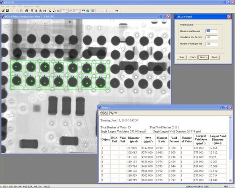Click the Zoom Out magnifier icon
Screen dimensions: 235x188
tap(40, 11)
